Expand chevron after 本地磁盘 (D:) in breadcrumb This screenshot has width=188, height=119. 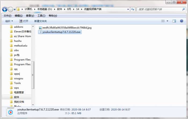coord(55,9)
